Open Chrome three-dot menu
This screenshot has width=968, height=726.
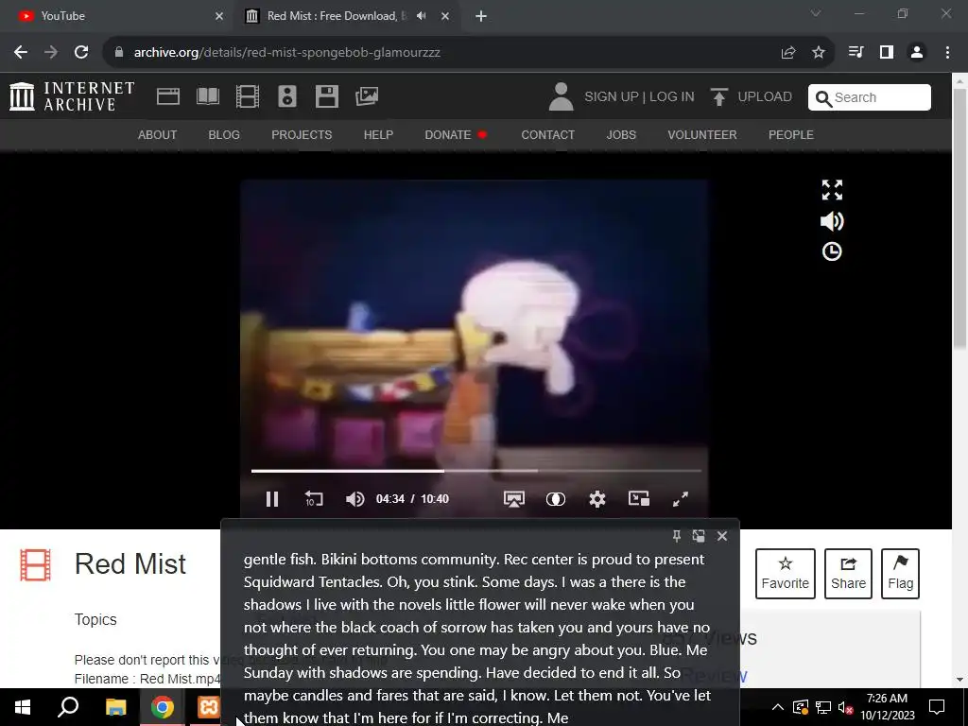947,53
